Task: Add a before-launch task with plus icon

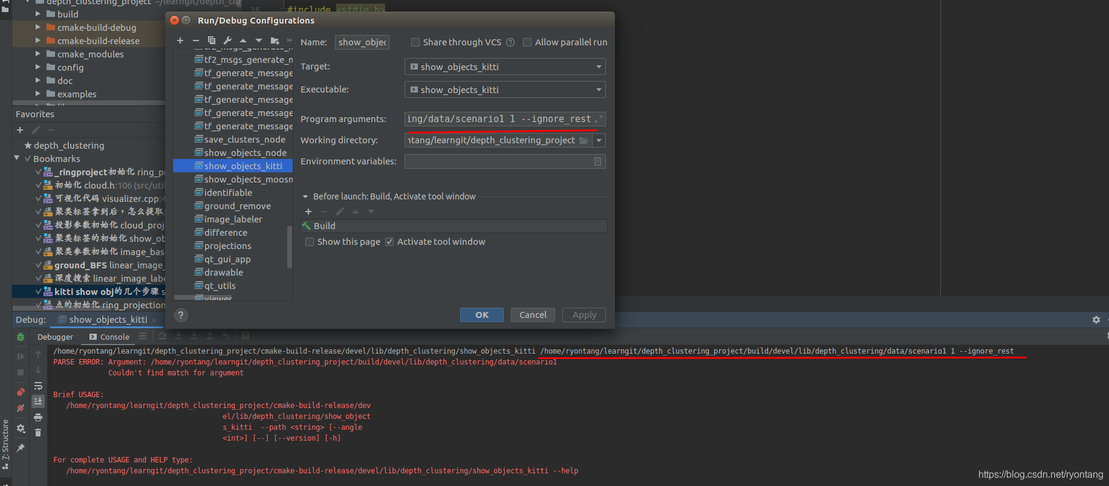Action: coord(308,212)
